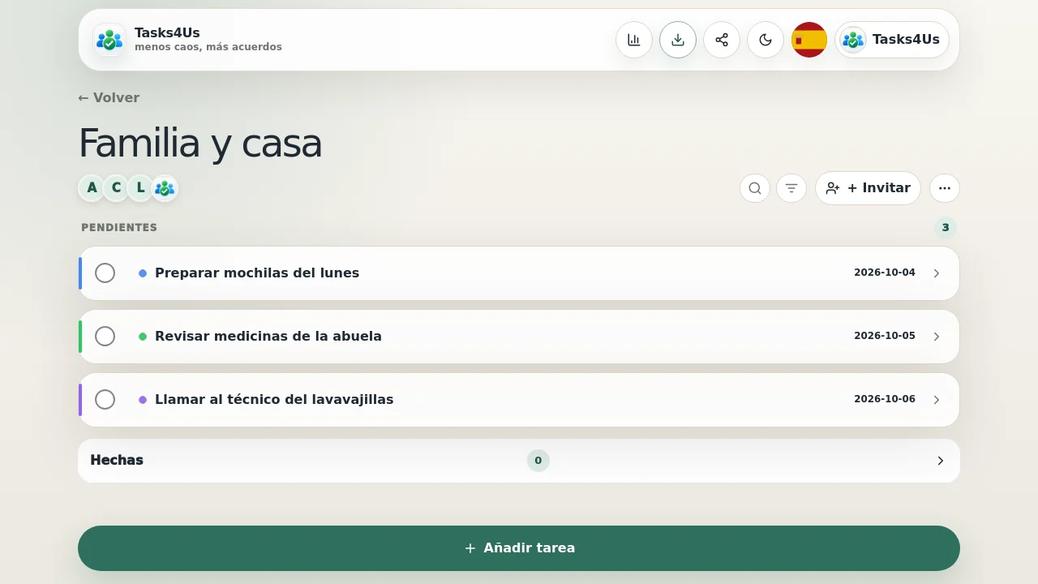Click the purple dot on 'Llamar al técnico'

(x=143, y=400)
